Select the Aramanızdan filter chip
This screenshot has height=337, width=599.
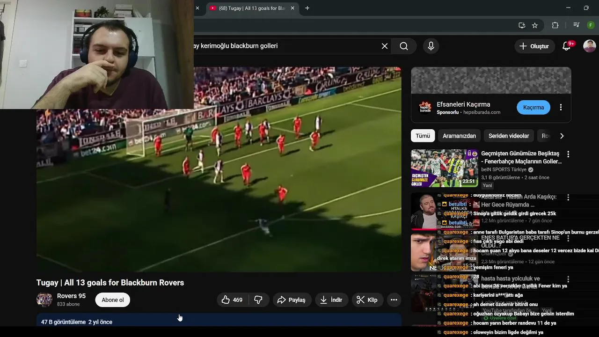coord(459,136)
